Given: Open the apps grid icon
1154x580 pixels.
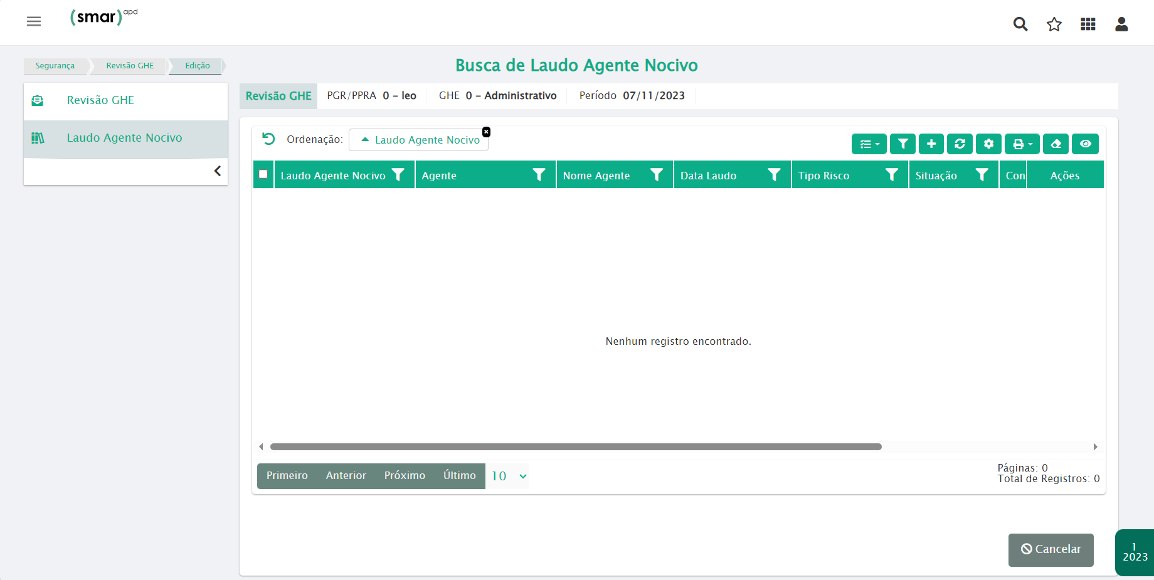Looking at the screenshot, I should 1088,24.
